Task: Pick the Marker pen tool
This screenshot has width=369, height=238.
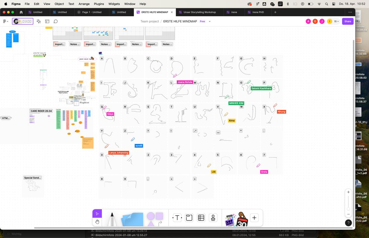Action: (x=112, y=219)
